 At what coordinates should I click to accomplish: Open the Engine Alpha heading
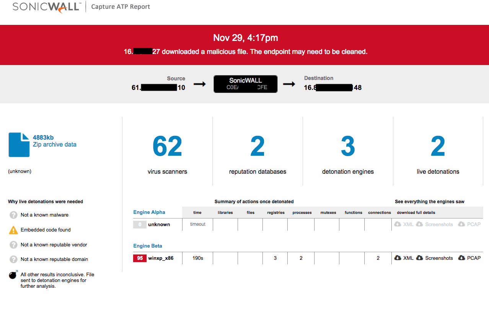149,212
